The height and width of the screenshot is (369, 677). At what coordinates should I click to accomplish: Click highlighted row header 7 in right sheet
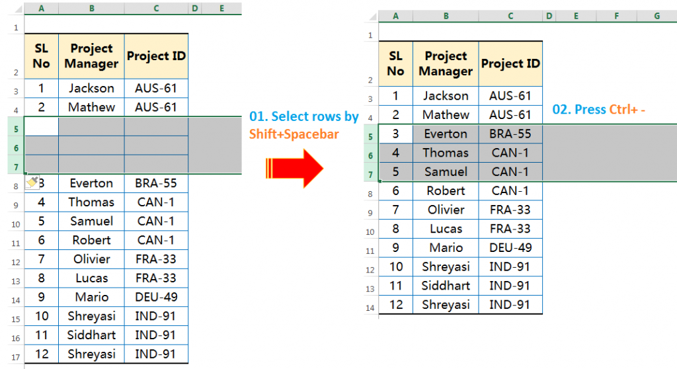click(x=370, y=172)
